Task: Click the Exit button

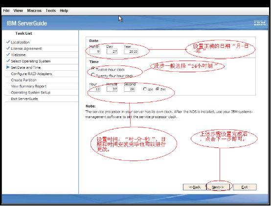Action: pos(245,187)
